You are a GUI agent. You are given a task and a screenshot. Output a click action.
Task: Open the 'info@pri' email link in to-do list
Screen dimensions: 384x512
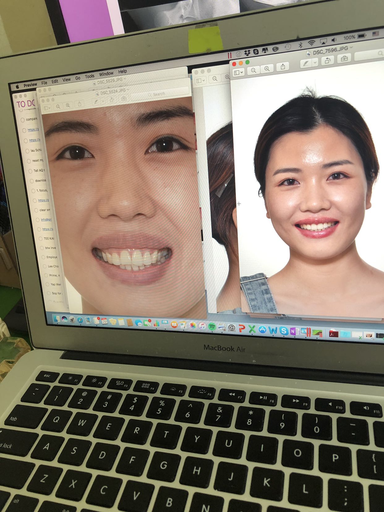[46, 220]
